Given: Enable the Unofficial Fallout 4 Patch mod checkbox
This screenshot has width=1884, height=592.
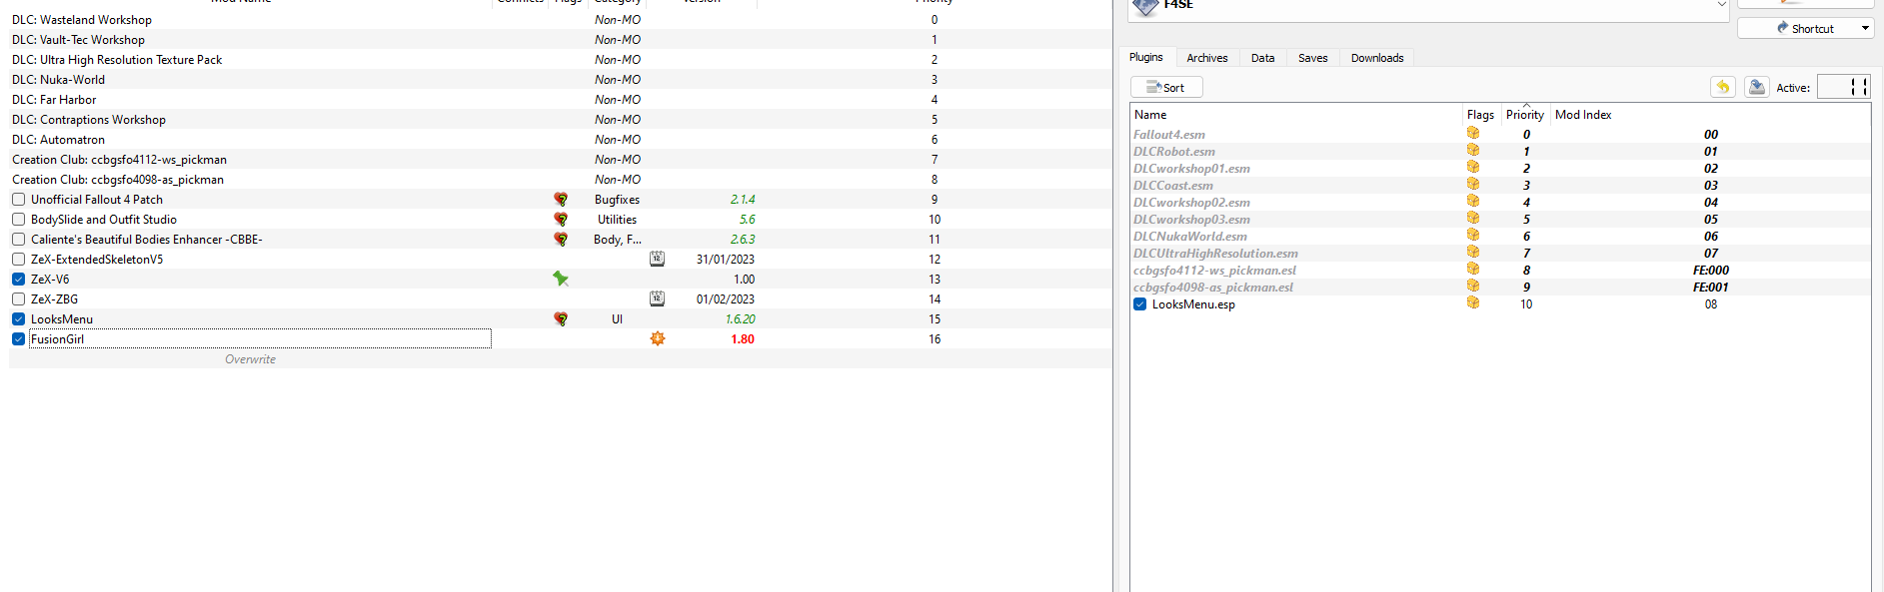Looking at the screenshot, I should [x=18, y=200].
